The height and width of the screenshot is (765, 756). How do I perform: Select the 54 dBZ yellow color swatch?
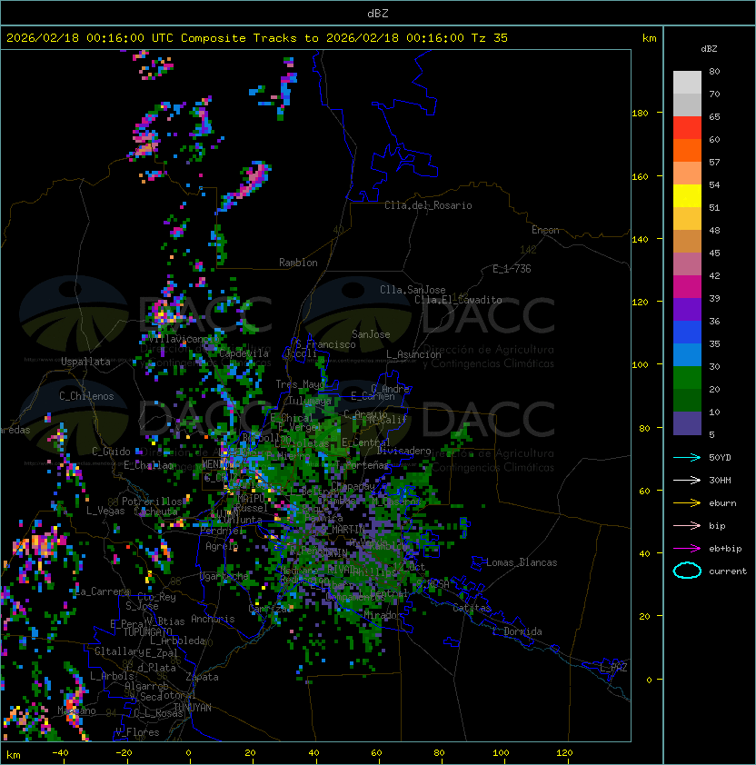687,195
